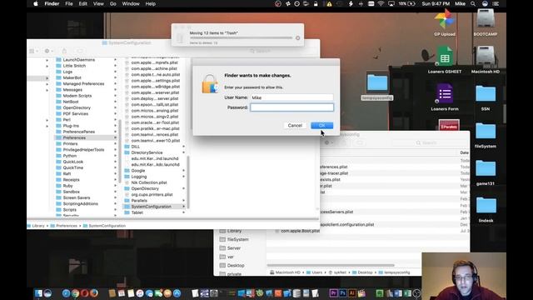
Task: Select Server in tempsysconfig window sidebar
Action: [233, 248]
